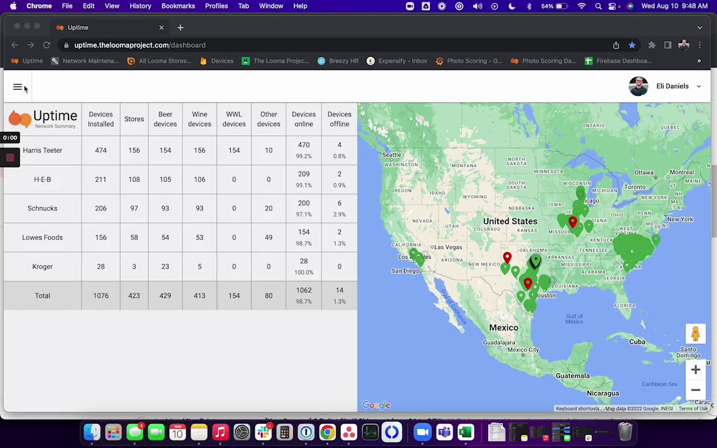
Task: Open Excel in the Dock
Action: [466, 432]
